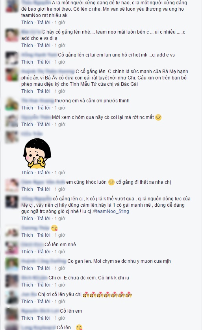
Task: Reply to comment asking 'Có link k chị iu'
Action: pyautogui.click(x=44, y=285)
